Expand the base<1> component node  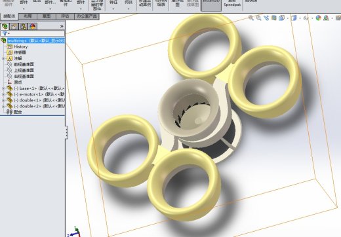coord(3,88)
